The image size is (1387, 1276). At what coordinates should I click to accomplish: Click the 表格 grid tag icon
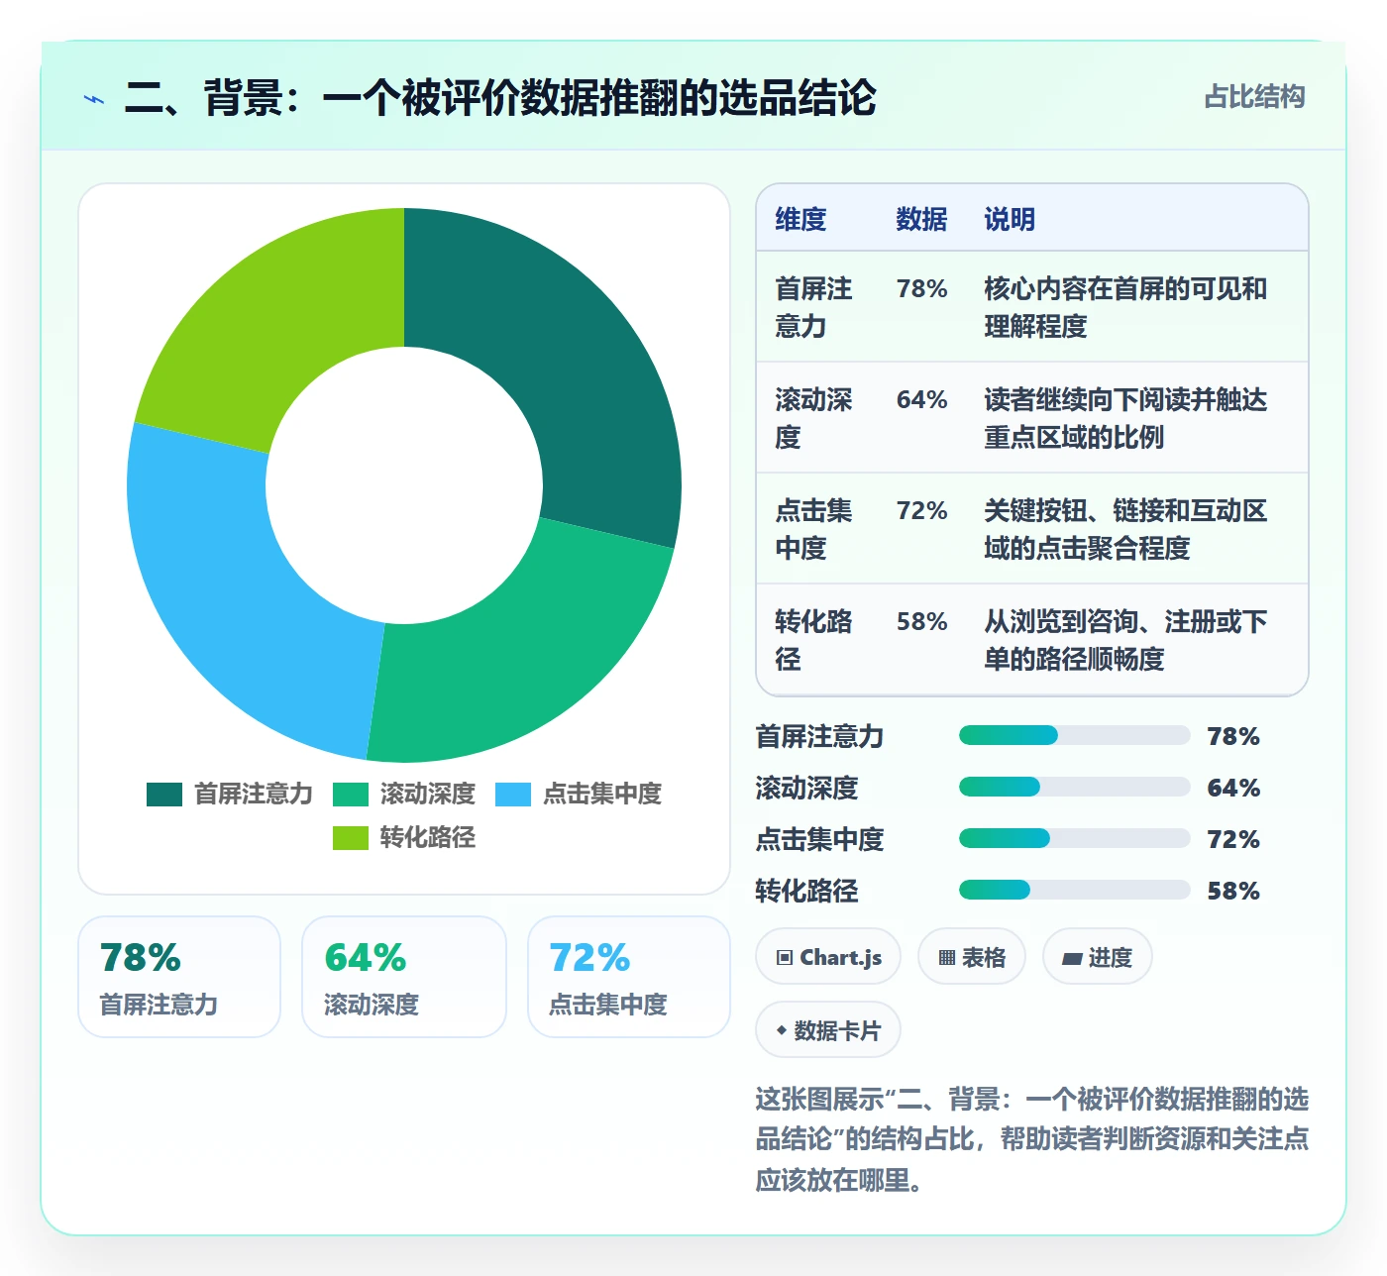[x=947, y=958]
